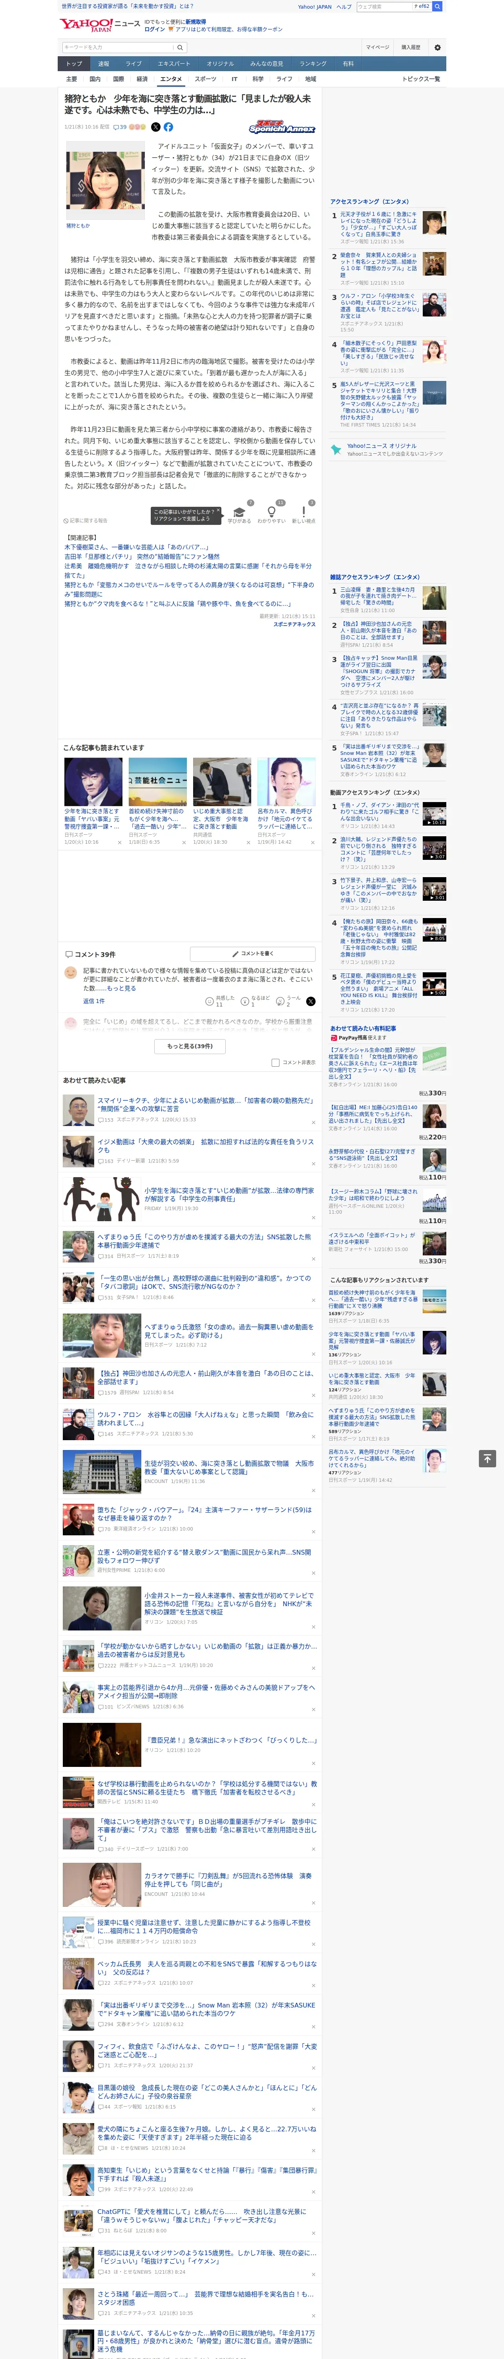
Task: Expand 返信 1件 replies
Action: point(93,1001)
